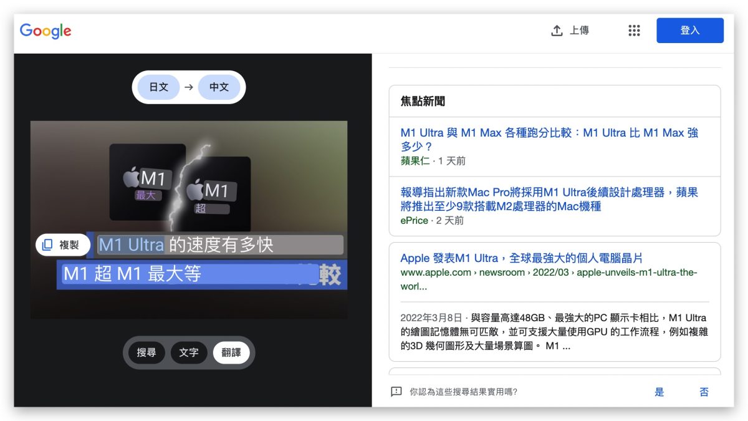Click the feedback icon by 你認為這些搜尋結果實用嗎?
Viewport: 748px width, 421px height.
(396, 392)
